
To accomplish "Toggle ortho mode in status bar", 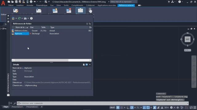I will [128, 108].
